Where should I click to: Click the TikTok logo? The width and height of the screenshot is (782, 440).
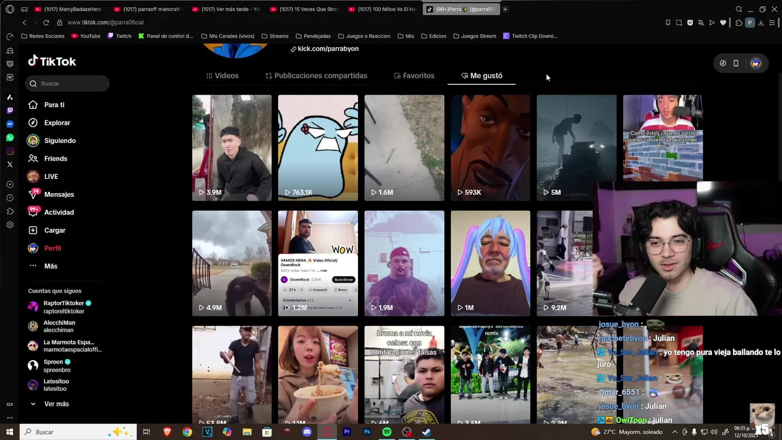(x=52, y=61)
